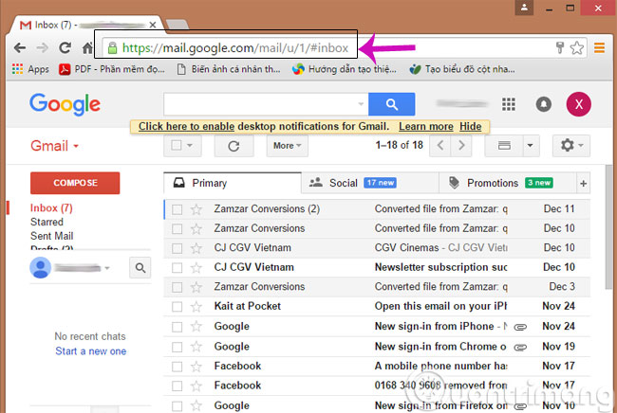The height and width of the screenshot is (413, 617).
Task: Open the input tools dropdown arrow
Action: click(x=530, y=146)
